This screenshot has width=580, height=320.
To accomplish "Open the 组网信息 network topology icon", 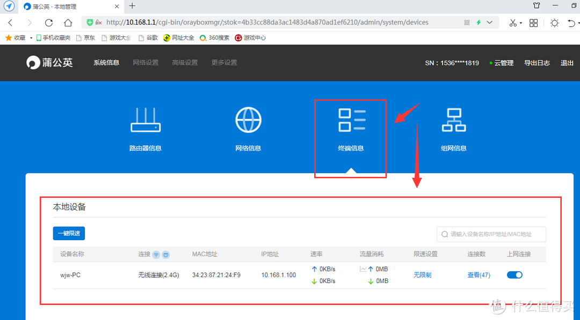I will point(453,119).
